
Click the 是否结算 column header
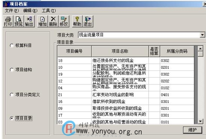click(x=154, y=51)
